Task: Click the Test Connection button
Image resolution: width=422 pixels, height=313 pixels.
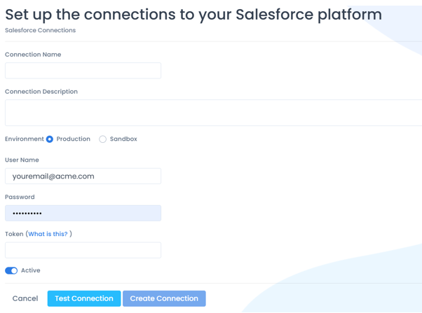Action: (84, 298)
